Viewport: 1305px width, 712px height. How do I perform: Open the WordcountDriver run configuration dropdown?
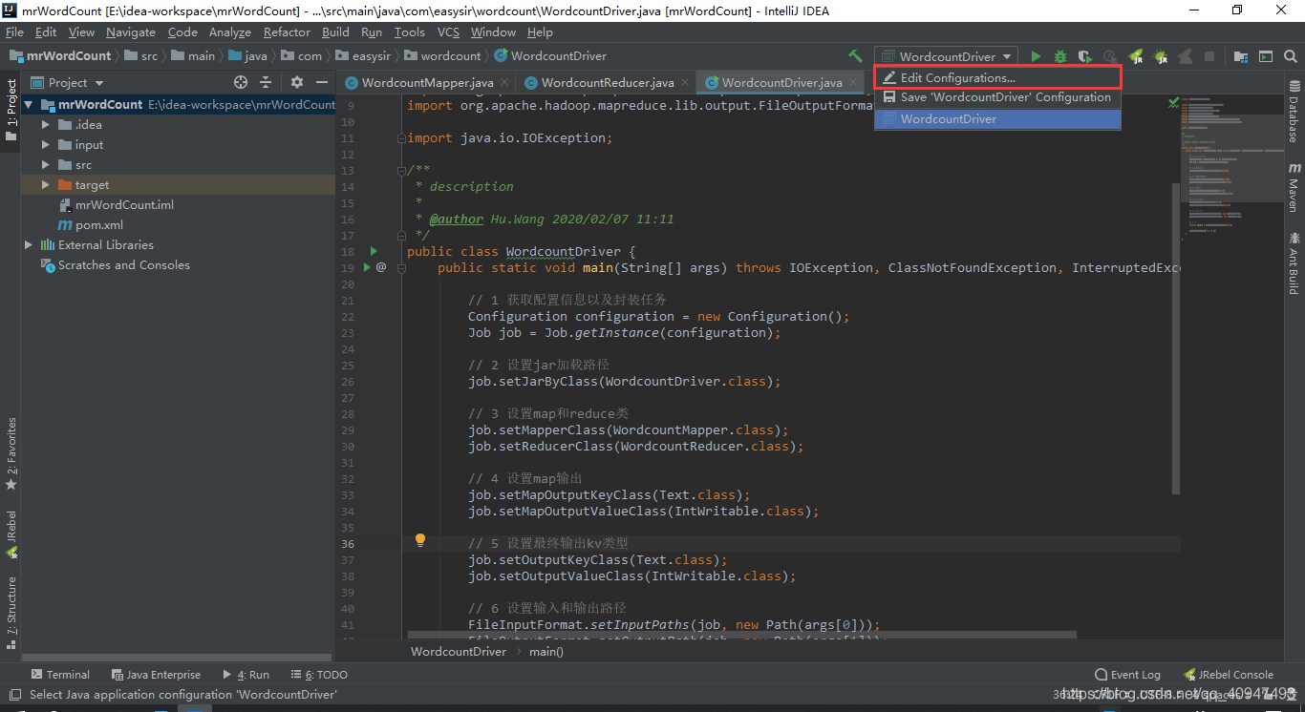pos(946,56)
